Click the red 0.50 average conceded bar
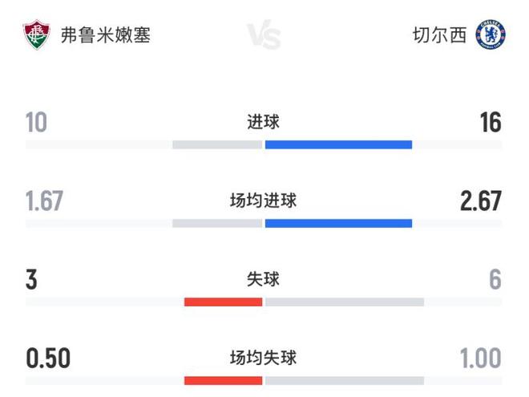The image size is (529, 397). click(x=223, y=381)
